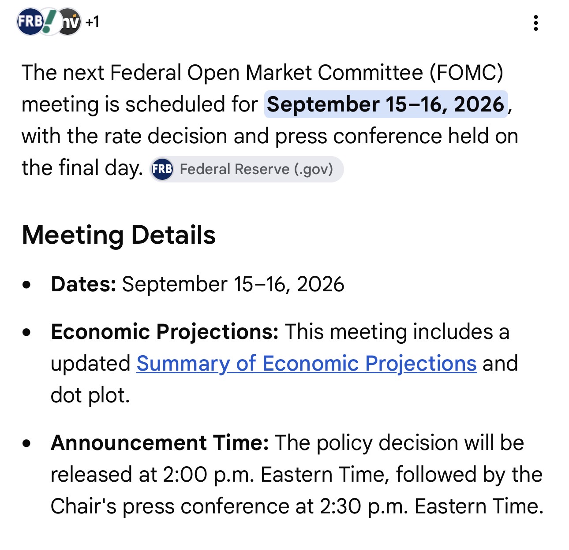Open the FRB source icon at top
The width and height of the screenshot is (569, 550).
tap(29, 22)
